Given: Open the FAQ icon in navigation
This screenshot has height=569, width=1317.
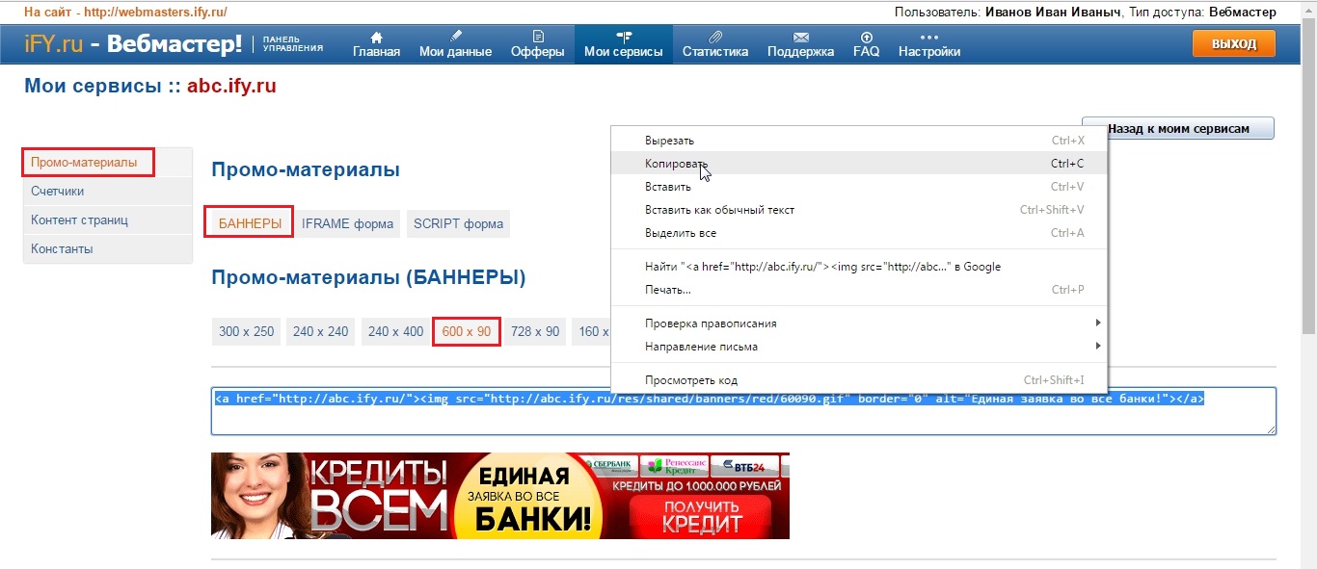Looking at the screenshot, I should click(x=866, y=37).
